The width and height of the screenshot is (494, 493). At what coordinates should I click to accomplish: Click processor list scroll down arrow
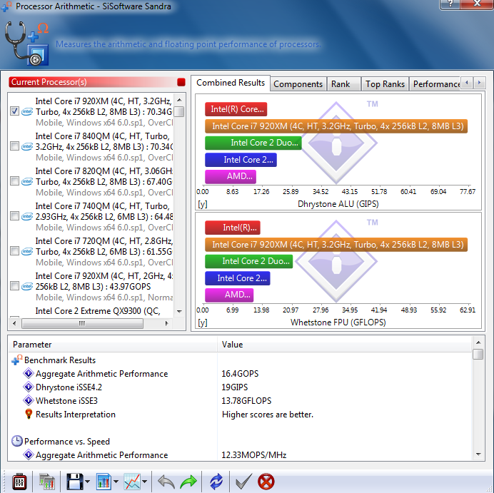179,311
